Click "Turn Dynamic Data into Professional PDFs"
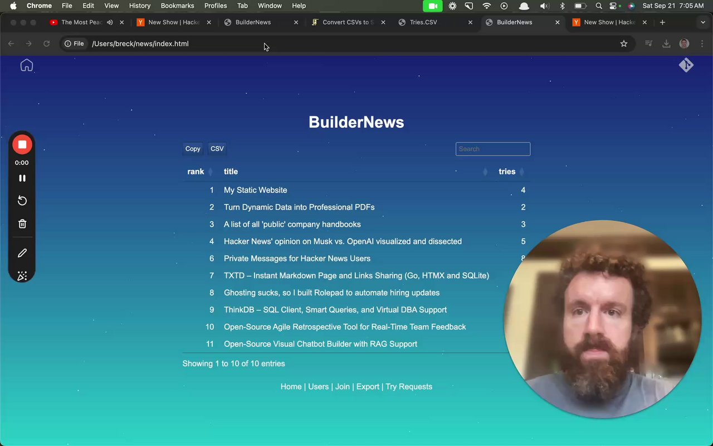 tap(299, 207)
